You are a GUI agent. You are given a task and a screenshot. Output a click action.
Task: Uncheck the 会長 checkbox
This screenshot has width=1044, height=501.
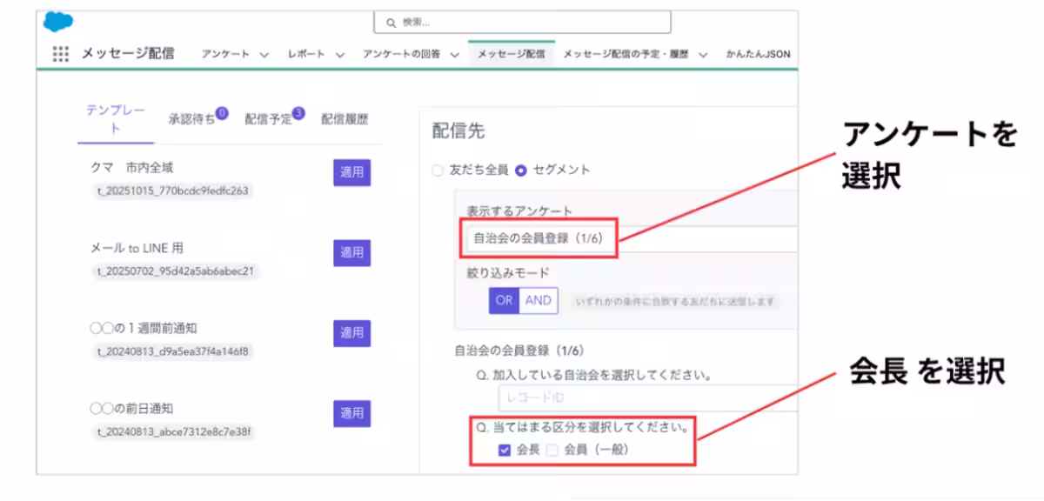click(x=504, y=451)
